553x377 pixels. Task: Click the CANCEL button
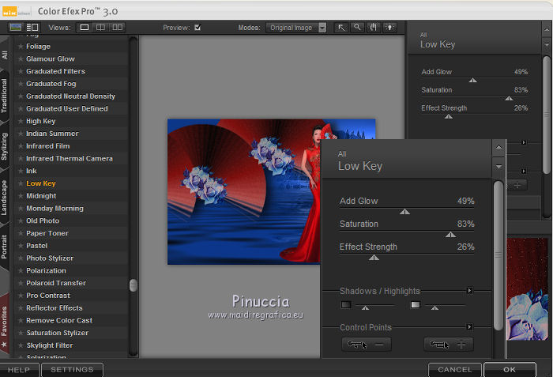coord(454,369)
